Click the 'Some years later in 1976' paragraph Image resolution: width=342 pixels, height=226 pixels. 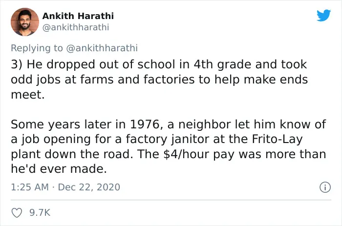tap(169, 146)
